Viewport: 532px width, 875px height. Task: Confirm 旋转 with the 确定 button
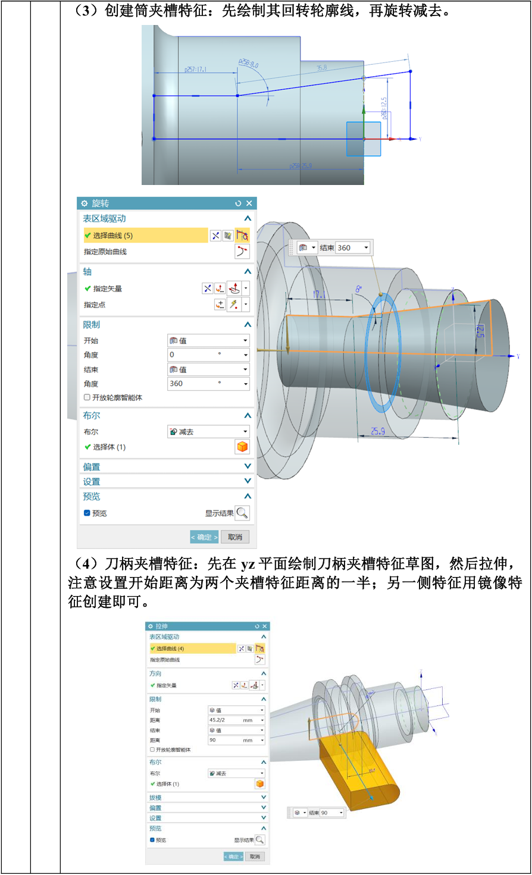[204, 537]
